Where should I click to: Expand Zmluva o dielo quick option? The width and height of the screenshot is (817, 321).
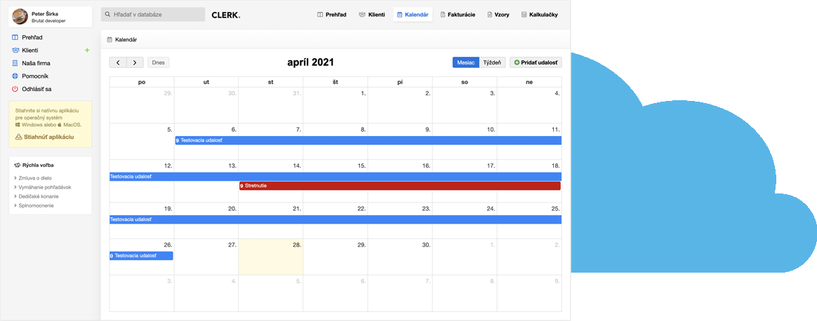coord(34,178)
